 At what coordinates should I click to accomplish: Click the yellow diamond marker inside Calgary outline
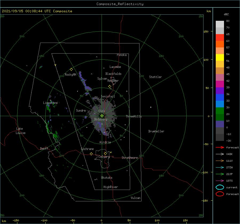point(105,153)
